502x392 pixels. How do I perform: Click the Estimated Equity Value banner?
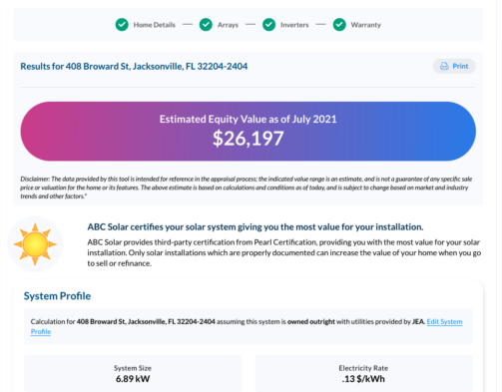click(x=249, y=132)
